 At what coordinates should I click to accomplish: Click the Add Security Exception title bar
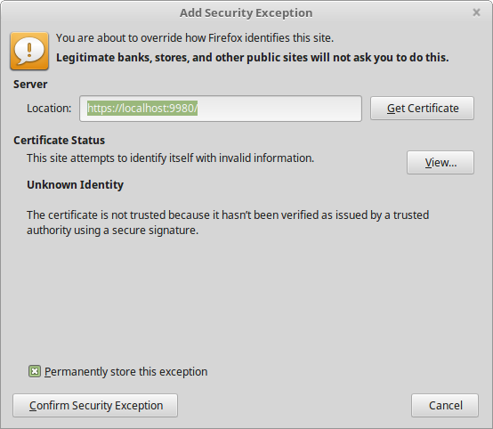click(246, 12)
